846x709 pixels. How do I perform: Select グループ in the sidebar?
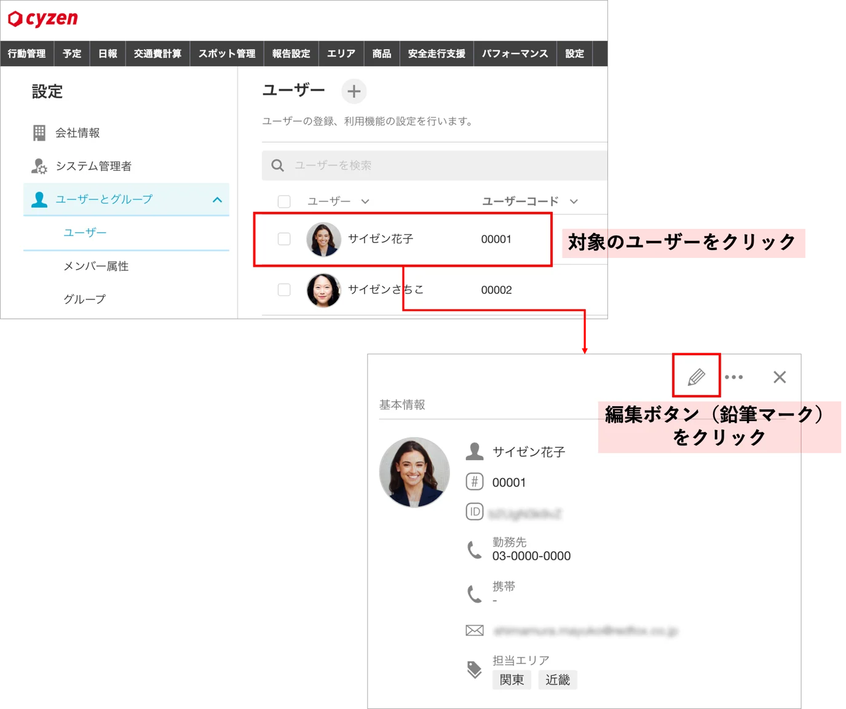84,299
